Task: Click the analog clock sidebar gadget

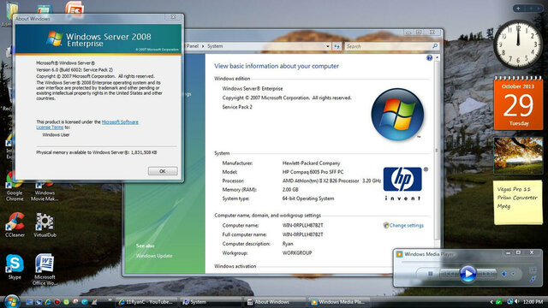Action: point(518,44)
